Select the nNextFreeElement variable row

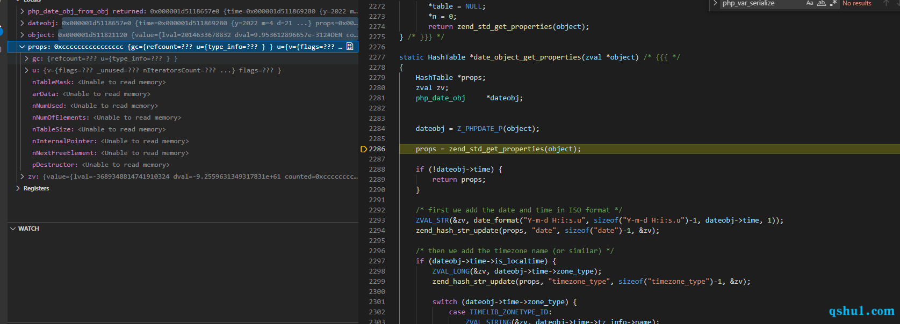(x=183, y=153)
